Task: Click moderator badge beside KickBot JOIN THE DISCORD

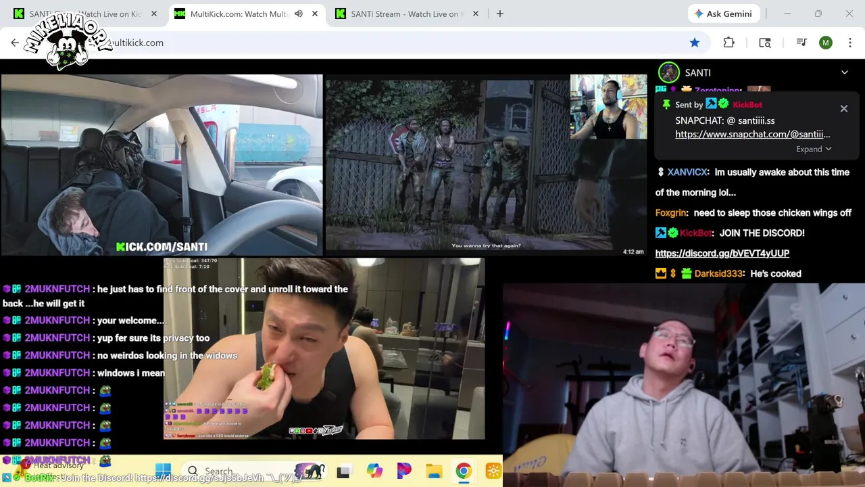Action: [661, 233]
